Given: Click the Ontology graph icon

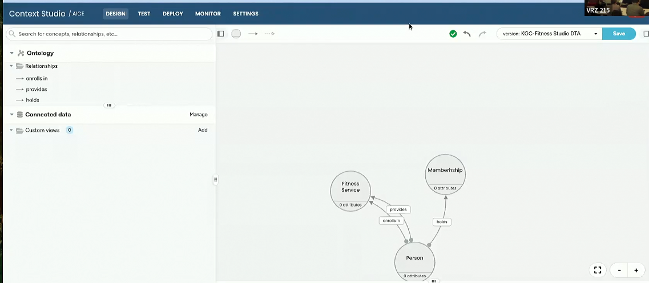Looking at the screenshot, I should (x=21, y=53).
